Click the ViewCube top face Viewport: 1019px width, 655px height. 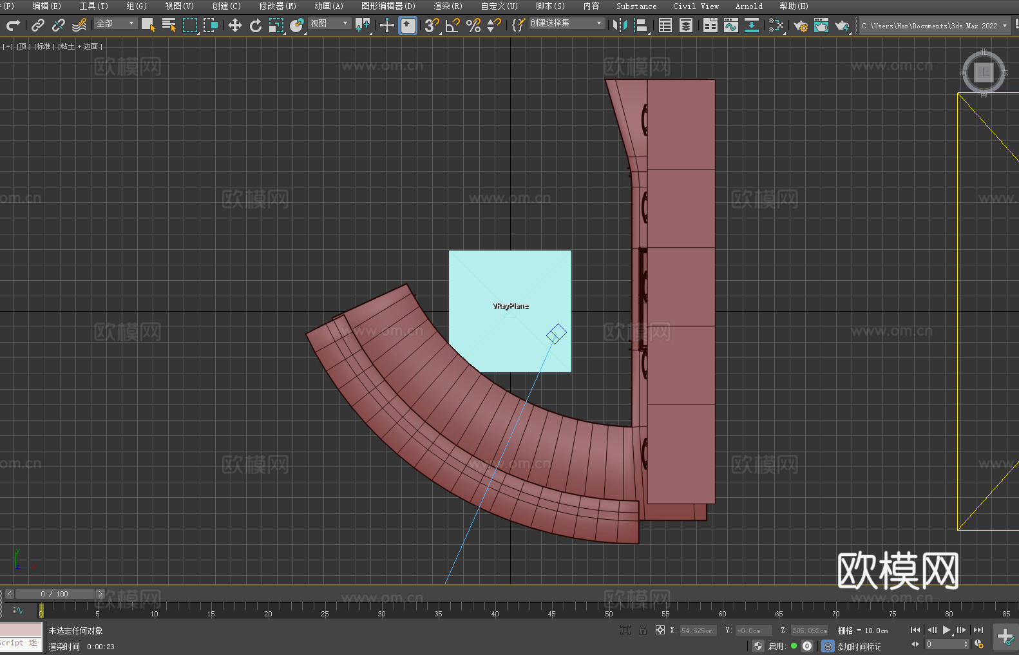984,72
